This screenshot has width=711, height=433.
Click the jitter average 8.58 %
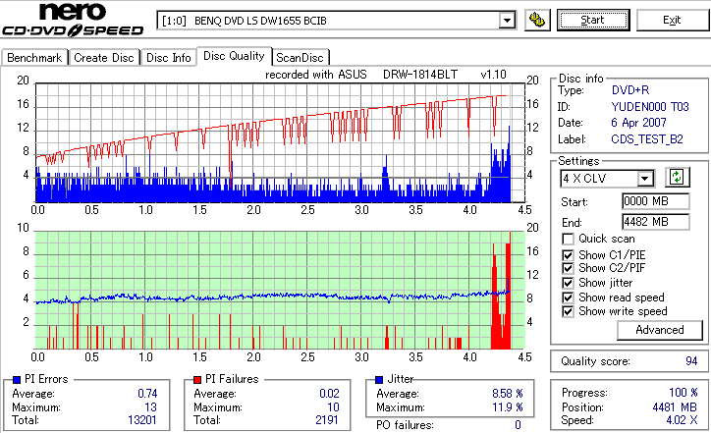coord(508,394)
